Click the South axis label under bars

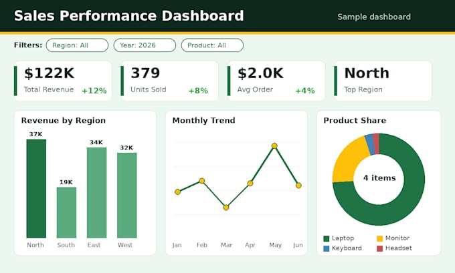point(66,245)
